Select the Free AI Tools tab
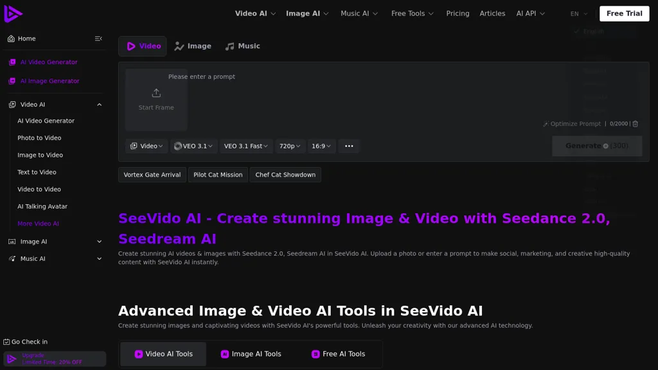The image size is (658, 370). (x=338, y=354)
